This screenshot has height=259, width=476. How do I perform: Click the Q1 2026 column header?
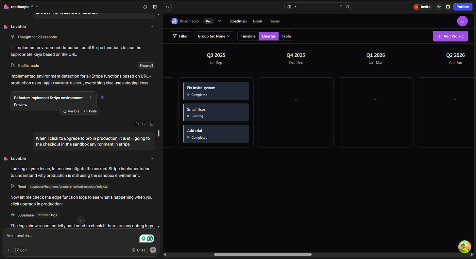pos(375,58)
